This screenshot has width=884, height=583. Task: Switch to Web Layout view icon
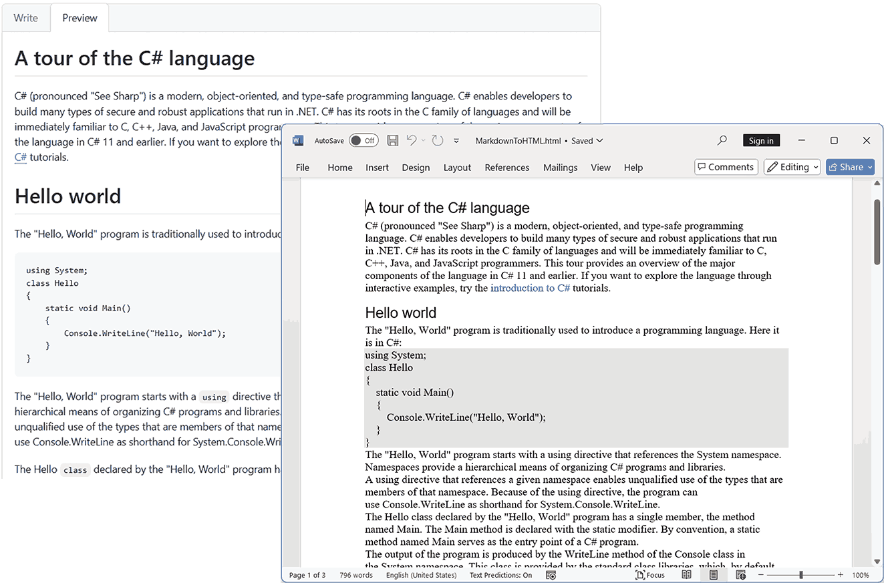click(740, 574)
